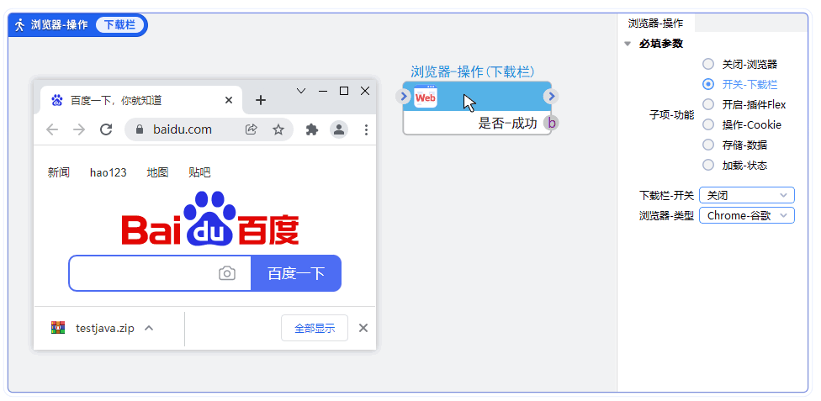Click the 是否-成功 output port circle
Screen dimensions: 821x401
[552, 124]
